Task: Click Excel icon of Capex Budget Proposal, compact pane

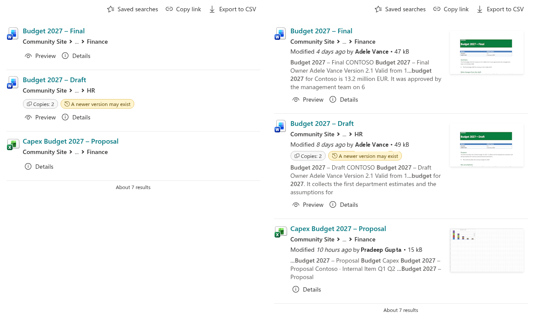Action: 13,144
